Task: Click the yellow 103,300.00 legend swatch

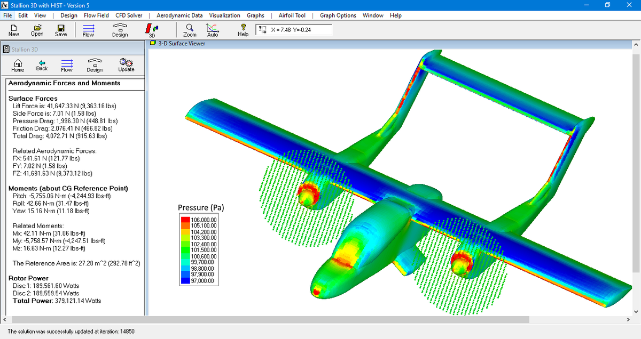Action: click(185, 238)
